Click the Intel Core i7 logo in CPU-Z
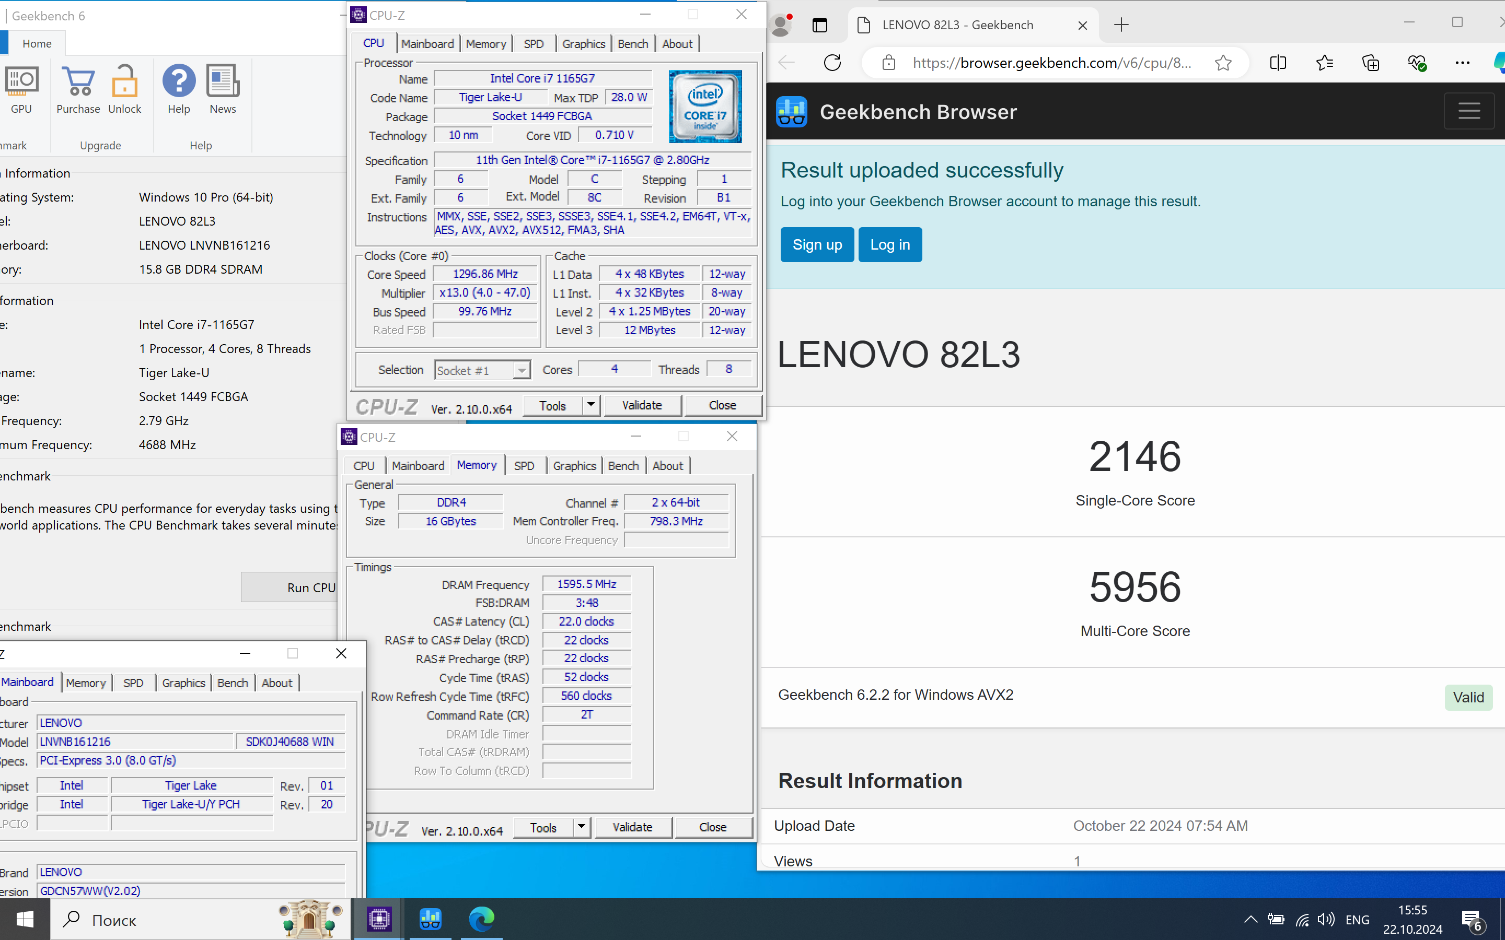The width and height of the screenshot is (1505, 940). [704, 107]
